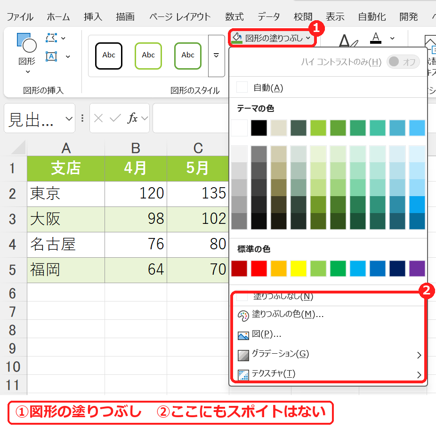Apply the black outline Abc shape style

coord(109,55)
